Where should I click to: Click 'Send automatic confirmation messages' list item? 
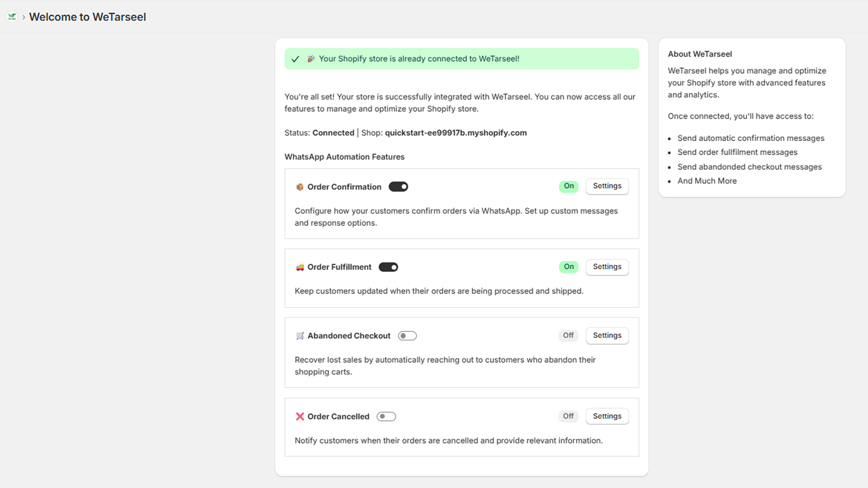751,138
